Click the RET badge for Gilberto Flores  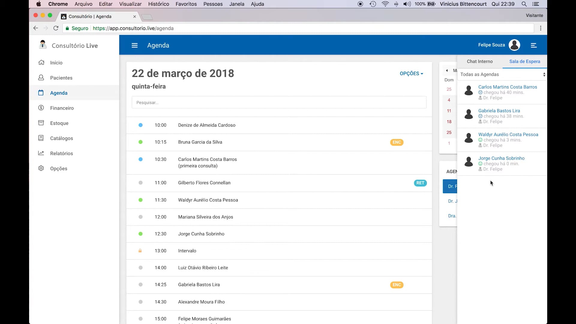420,183
